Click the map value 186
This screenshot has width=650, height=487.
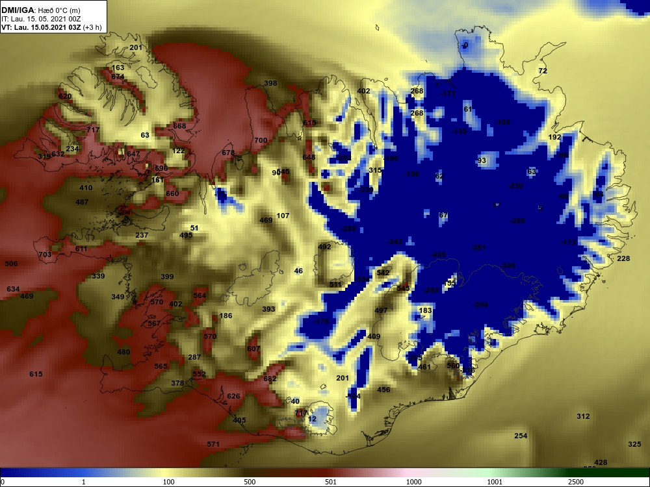(x=226, y=316)
